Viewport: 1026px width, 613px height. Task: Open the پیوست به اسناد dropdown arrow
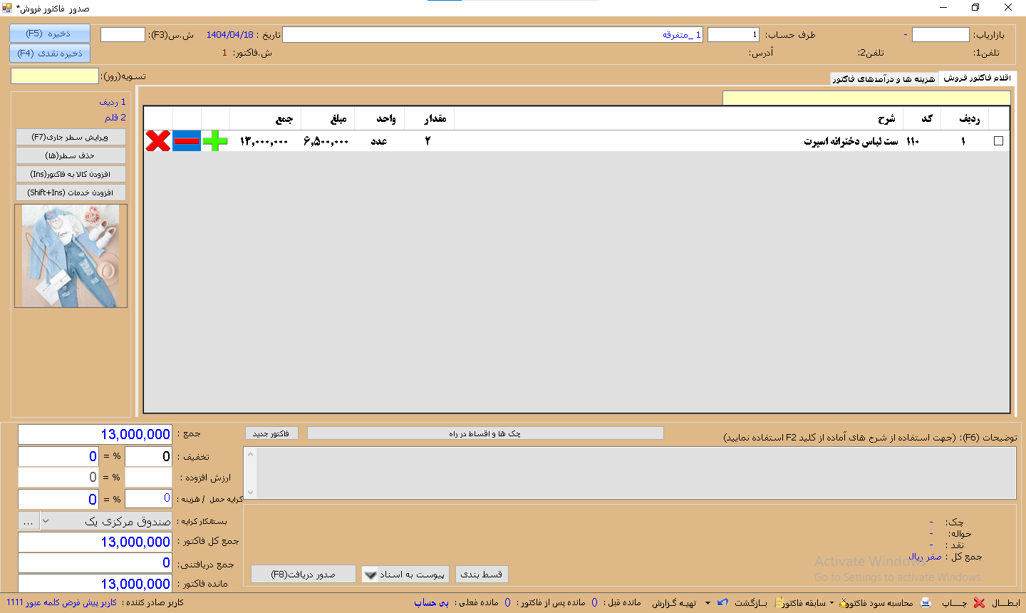pyautogui.click(x=370, y=575)
